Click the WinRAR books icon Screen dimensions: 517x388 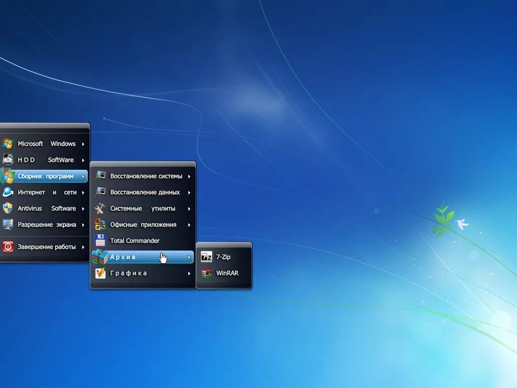[206, 273]
